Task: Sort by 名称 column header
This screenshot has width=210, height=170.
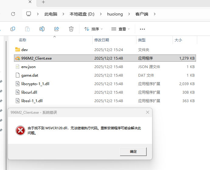Action: tap(23, 40)
